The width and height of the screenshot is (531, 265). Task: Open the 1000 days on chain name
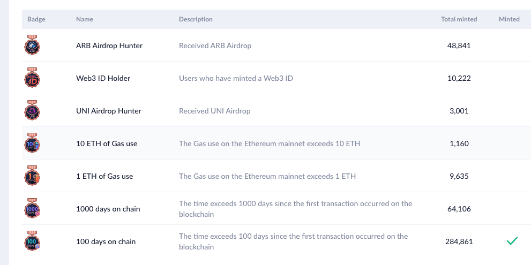pyautogui.click(x=108, y=209)
